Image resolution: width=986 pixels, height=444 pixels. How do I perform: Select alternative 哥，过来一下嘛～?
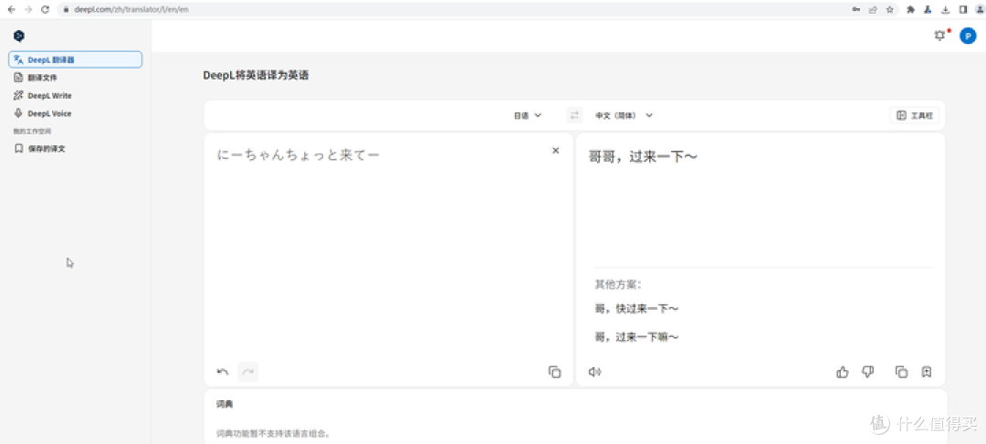coord(636,338)
